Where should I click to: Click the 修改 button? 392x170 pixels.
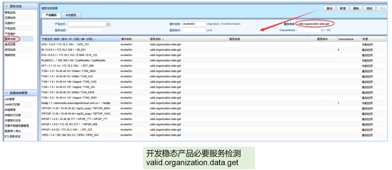369,9
